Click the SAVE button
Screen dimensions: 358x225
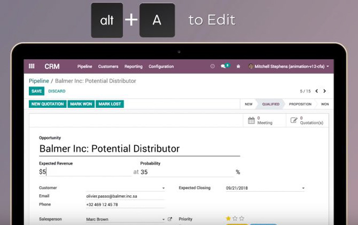click(36, 91)
